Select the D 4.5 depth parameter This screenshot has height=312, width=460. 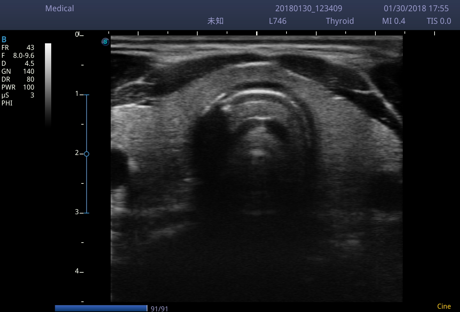(18, 63)
